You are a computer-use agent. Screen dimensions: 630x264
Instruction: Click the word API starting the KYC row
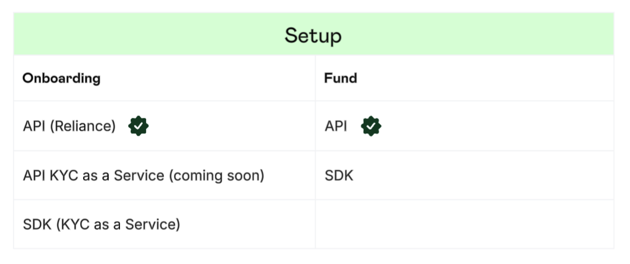click(34, 175)
